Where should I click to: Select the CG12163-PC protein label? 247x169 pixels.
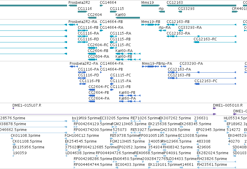click(206, 81)
